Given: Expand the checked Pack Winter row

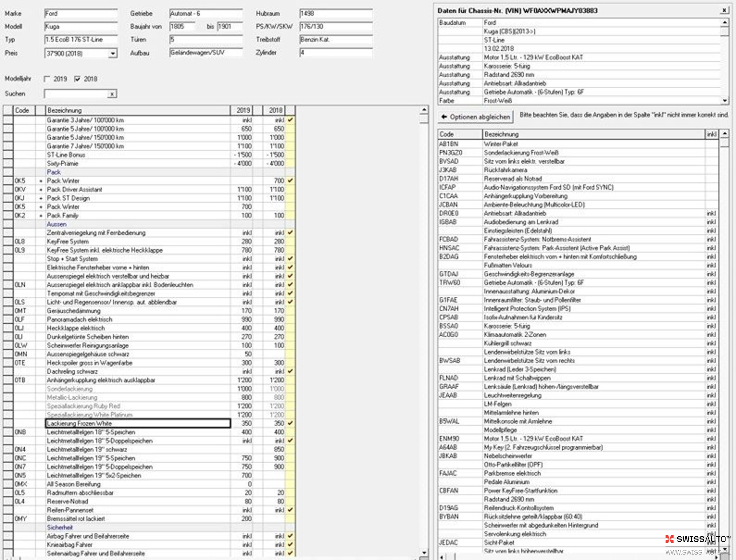Looking at the screenshot, I should click(x=41, y=181).
